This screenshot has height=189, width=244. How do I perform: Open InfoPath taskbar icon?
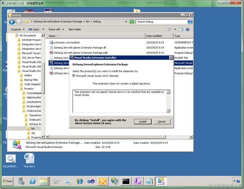[x=137, y=181]
